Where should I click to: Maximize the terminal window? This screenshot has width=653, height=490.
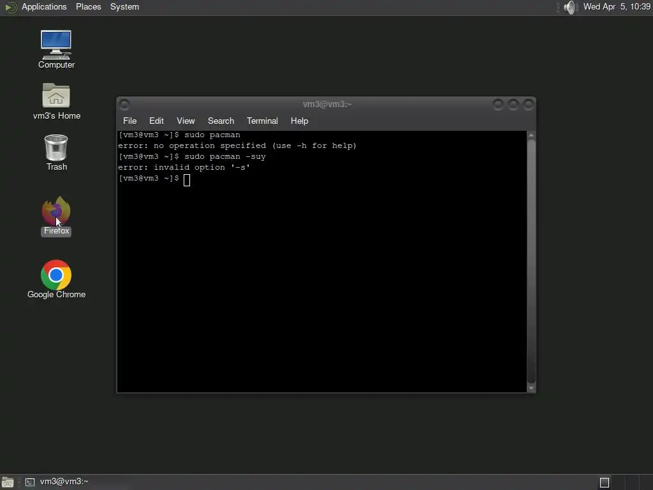coord(513,104)
